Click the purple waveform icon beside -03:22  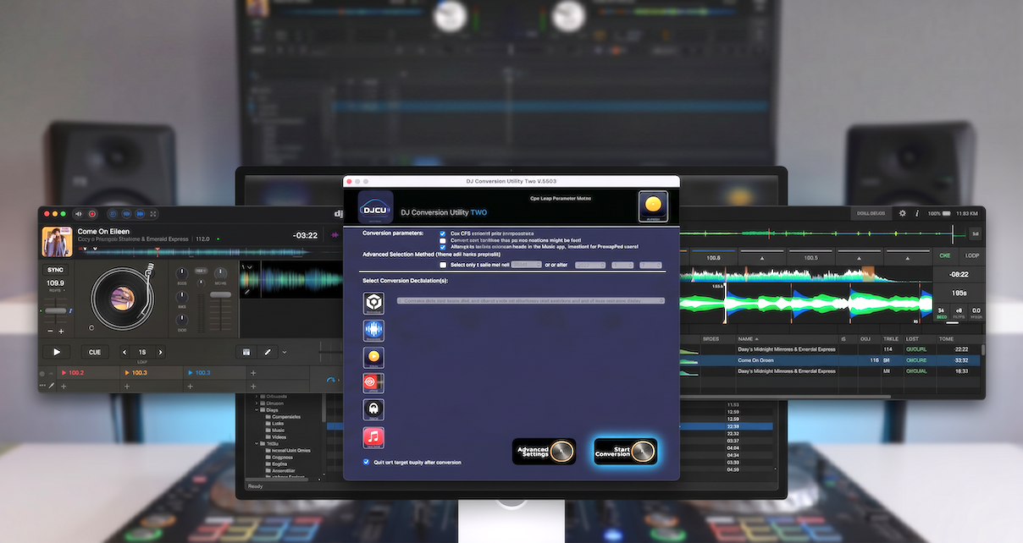335,235
